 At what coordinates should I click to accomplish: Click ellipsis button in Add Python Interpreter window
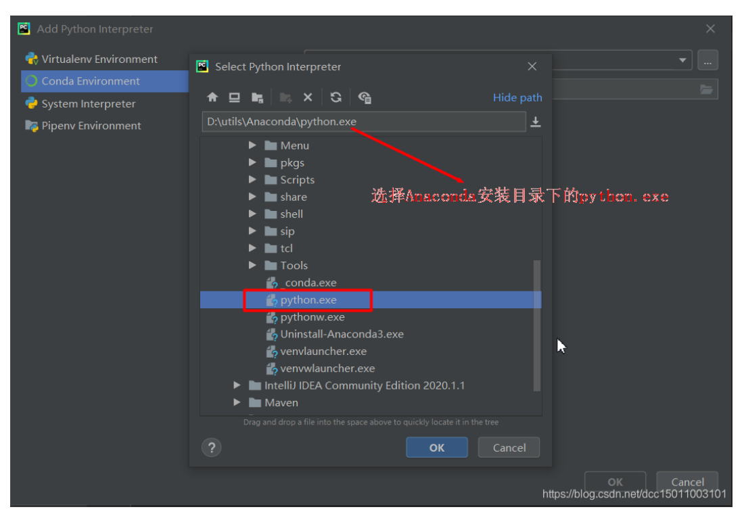707,60
